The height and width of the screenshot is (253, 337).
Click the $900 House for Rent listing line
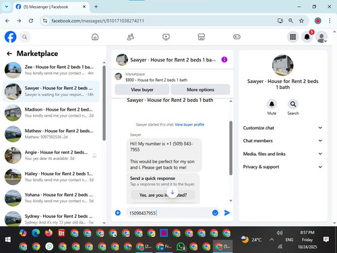coord(156,80)
